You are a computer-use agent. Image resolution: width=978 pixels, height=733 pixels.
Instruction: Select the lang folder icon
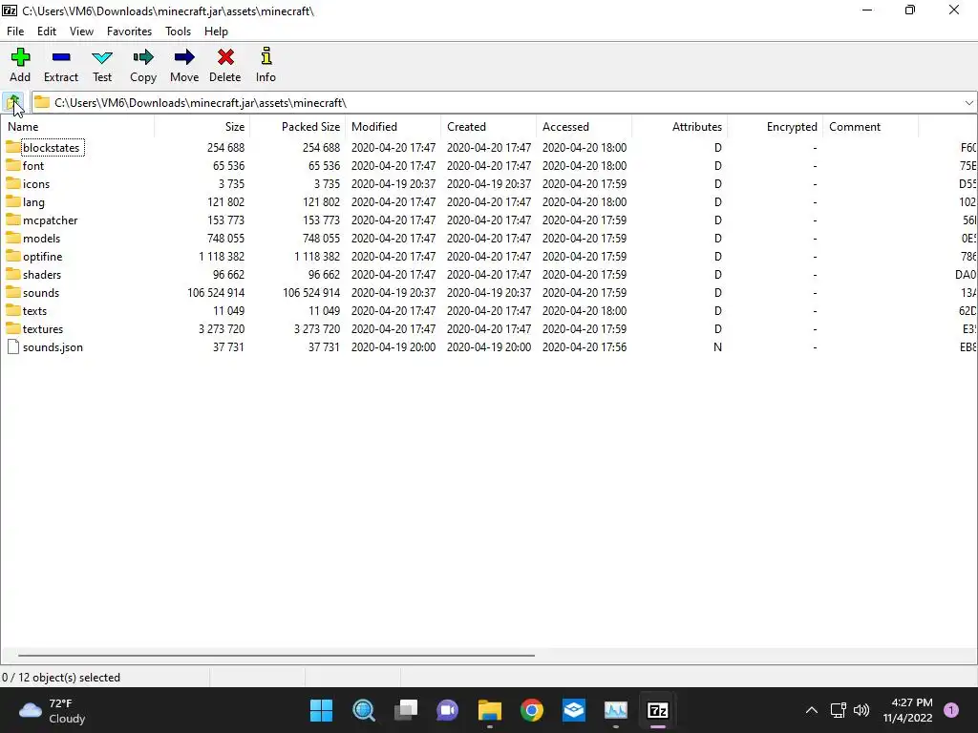point(13,201)
